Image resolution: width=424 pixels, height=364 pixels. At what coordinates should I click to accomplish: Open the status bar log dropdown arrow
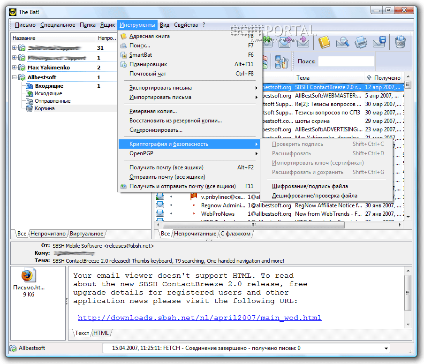[386, 349]
